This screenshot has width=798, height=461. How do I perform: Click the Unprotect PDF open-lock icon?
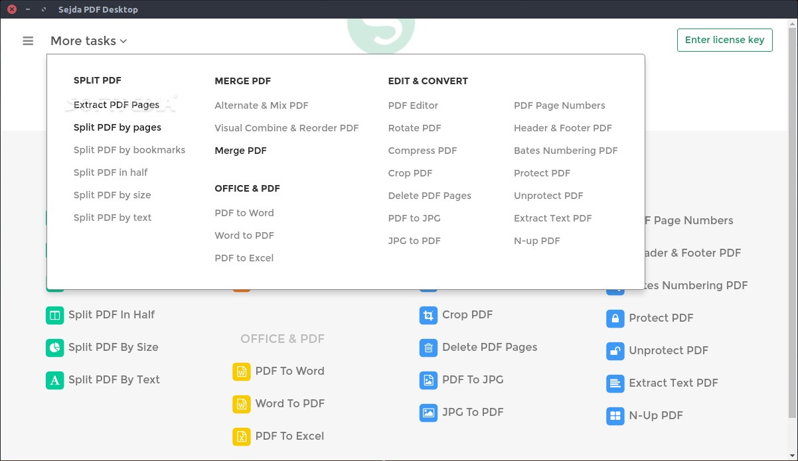tap(615, 351)
